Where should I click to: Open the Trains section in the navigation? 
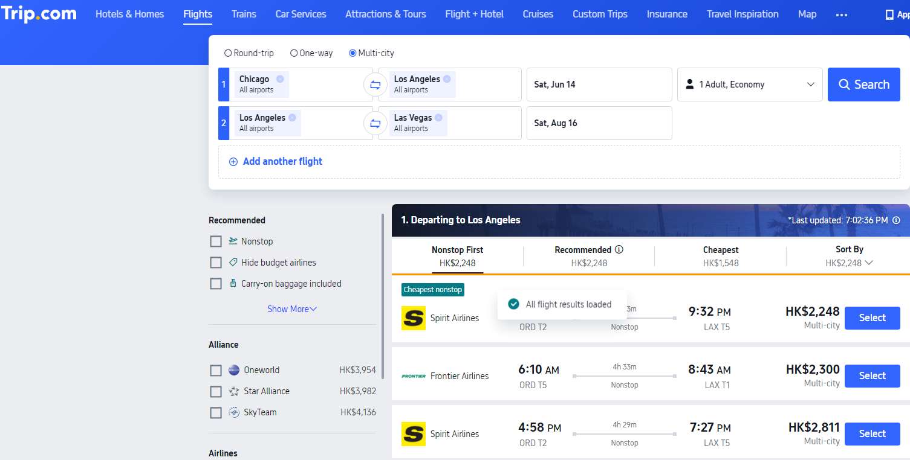point(243,14)
